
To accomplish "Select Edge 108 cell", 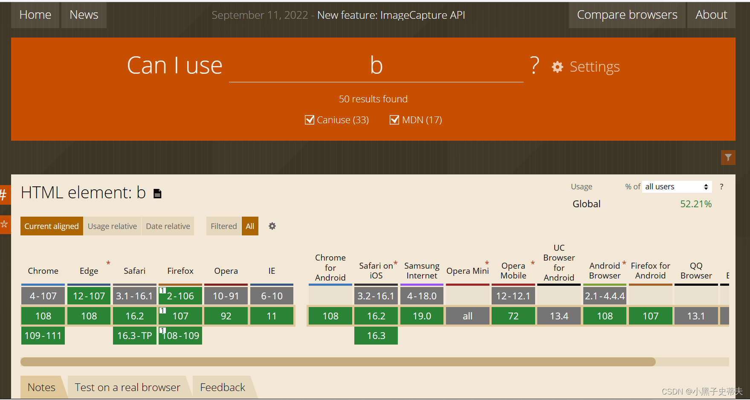I will (89, 316).
